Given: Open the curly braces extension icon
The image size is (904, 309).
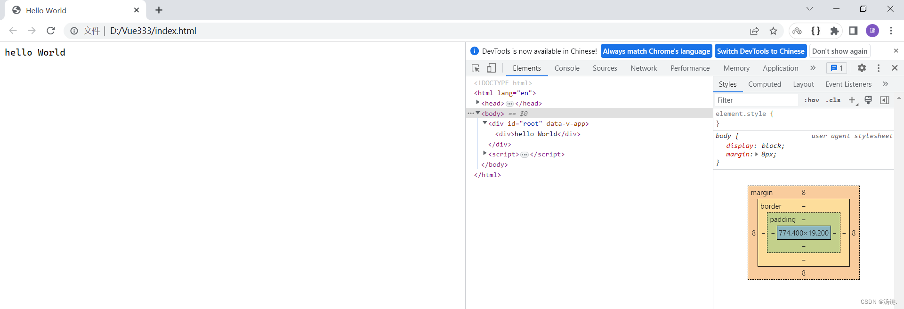Looking at the screenshot, I should [x=815, y=31].
